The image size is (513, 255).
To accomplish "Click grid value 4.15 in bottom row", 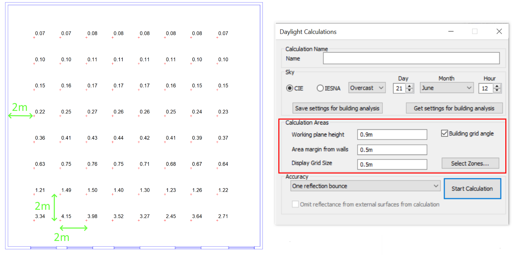I will pyautogui.click(x=66, y=216).
